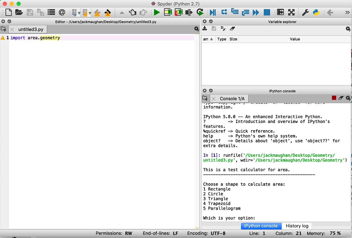Open an existing file from toolbar
Screen dimensions: 352x238
[x=19, y=12]
